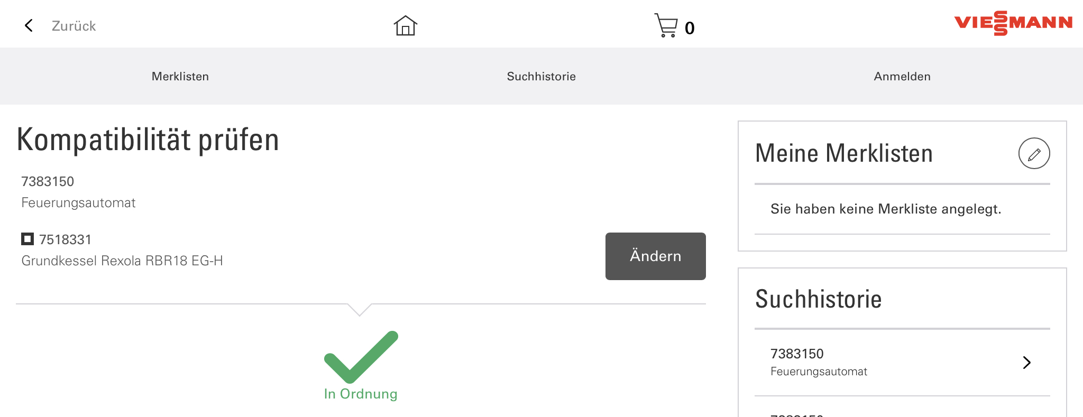Click the article number 7383150 under the heading
The width and height of the screenshot is (1083, 417).
(x=48, y=181)
